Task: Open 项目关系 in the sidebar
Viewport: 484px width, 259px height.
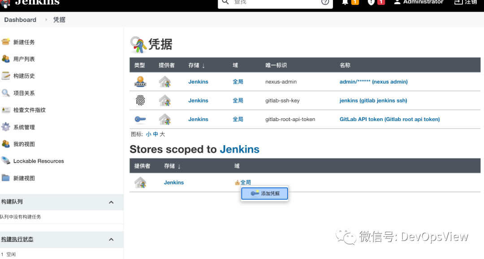Action: point(24,93)
